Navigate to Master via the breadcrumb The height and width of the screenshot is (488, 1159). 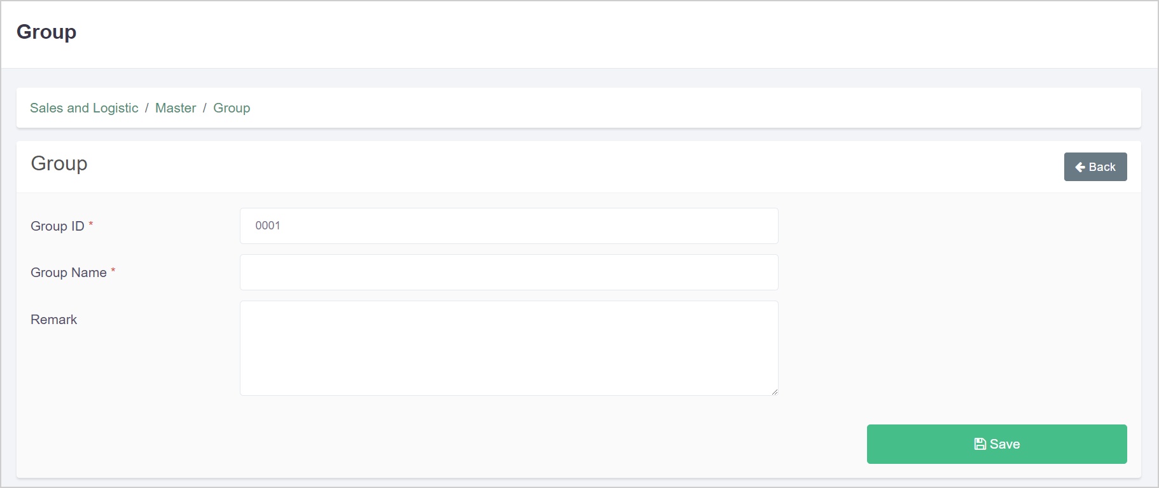[176, 108]
